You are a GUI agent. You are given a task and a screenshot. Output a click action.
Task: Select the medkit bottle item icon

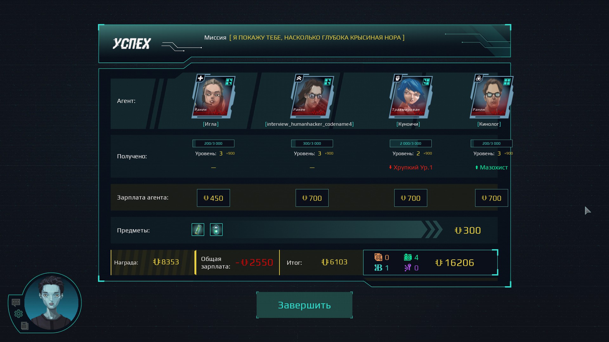pyautogui.click(x=216, y=230)
